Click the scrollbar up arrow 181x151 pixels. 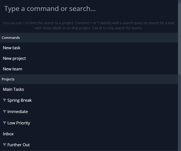coord(179,1)
